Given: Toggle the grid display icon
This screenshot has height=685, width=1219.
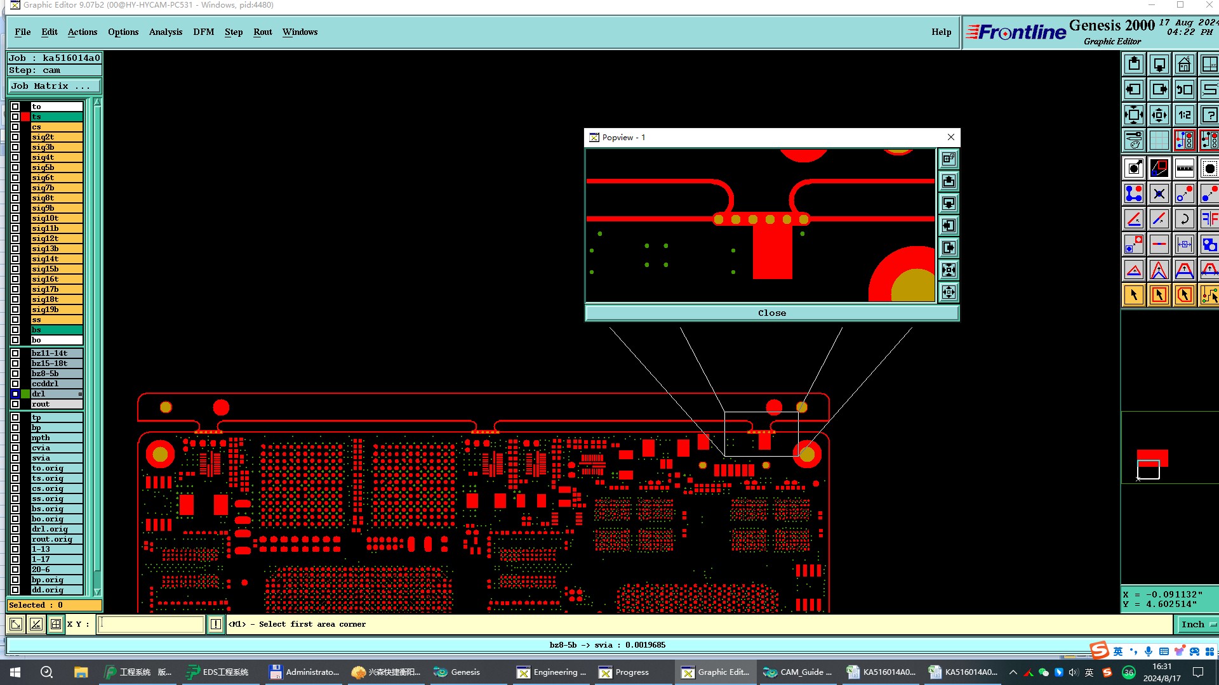Looking at the screenshot, I should pyautogui.click(x=1159, y=140).
